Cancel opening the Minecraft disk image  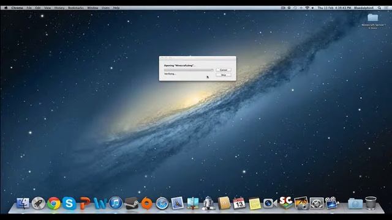tap(223, 70)
